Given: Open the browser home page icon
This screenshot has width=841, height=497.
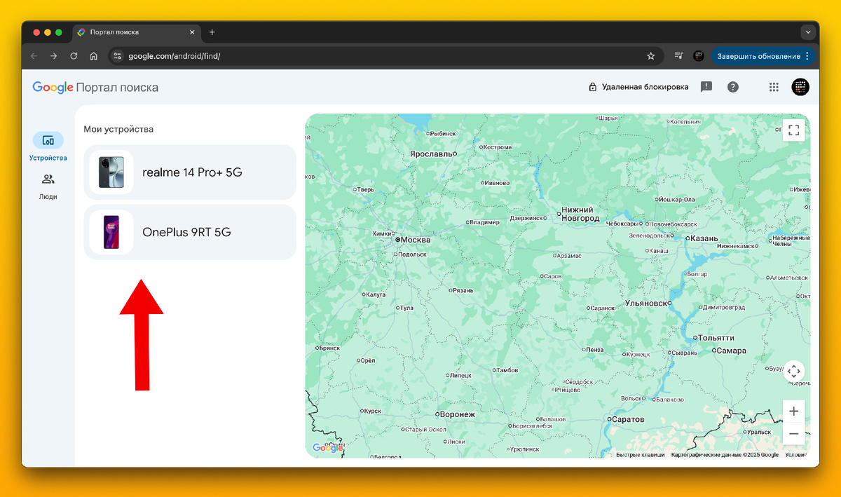Looking at the screenshot, I should pos(93,56).
